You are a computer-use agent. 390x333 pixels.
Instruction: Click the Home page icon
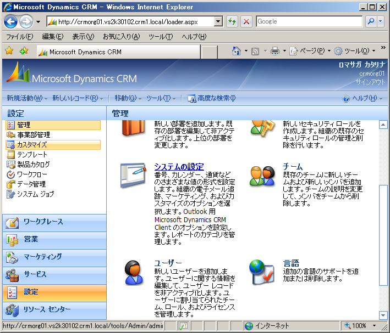pos(237,51)
